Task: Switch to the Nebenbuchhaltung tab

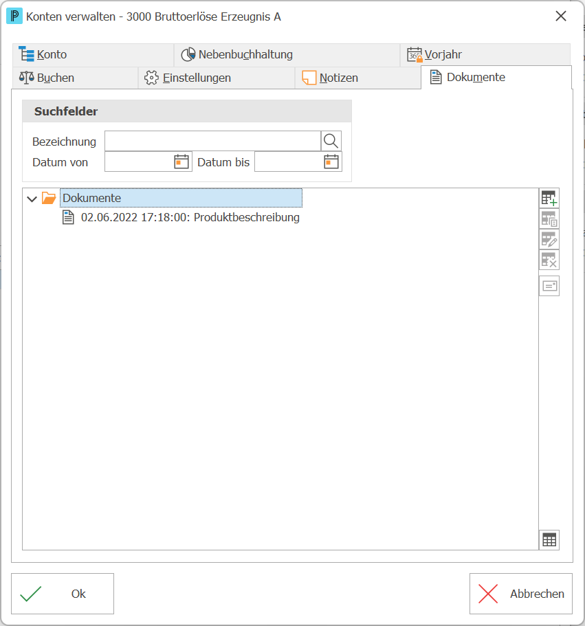Action: (287, 55)
